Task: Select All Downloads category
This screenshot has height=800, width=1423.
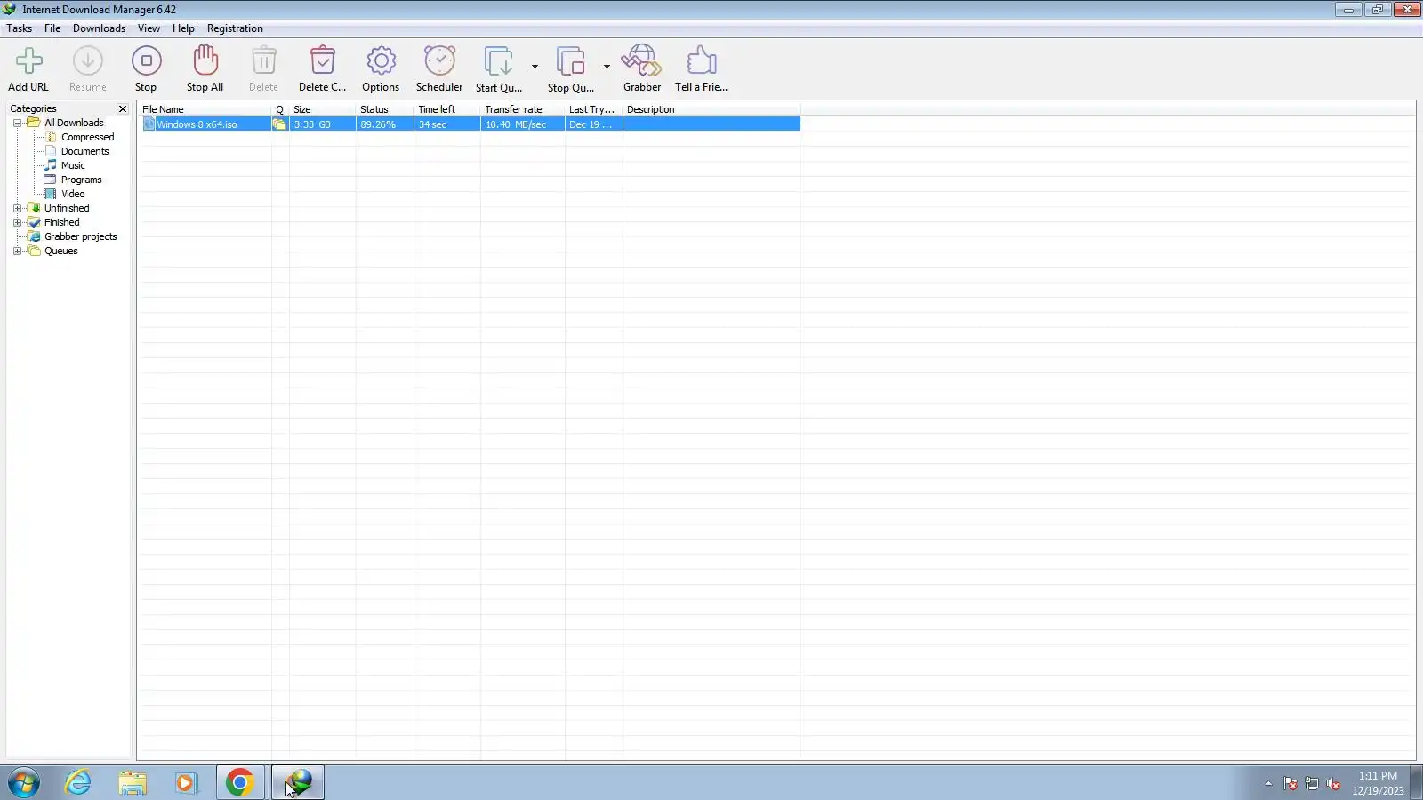Action: (x=74, y=123)
